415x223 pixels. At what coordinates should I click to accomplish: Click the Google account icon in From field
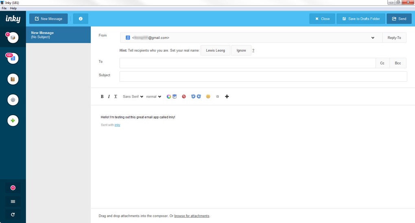click(x=128, y=37)
